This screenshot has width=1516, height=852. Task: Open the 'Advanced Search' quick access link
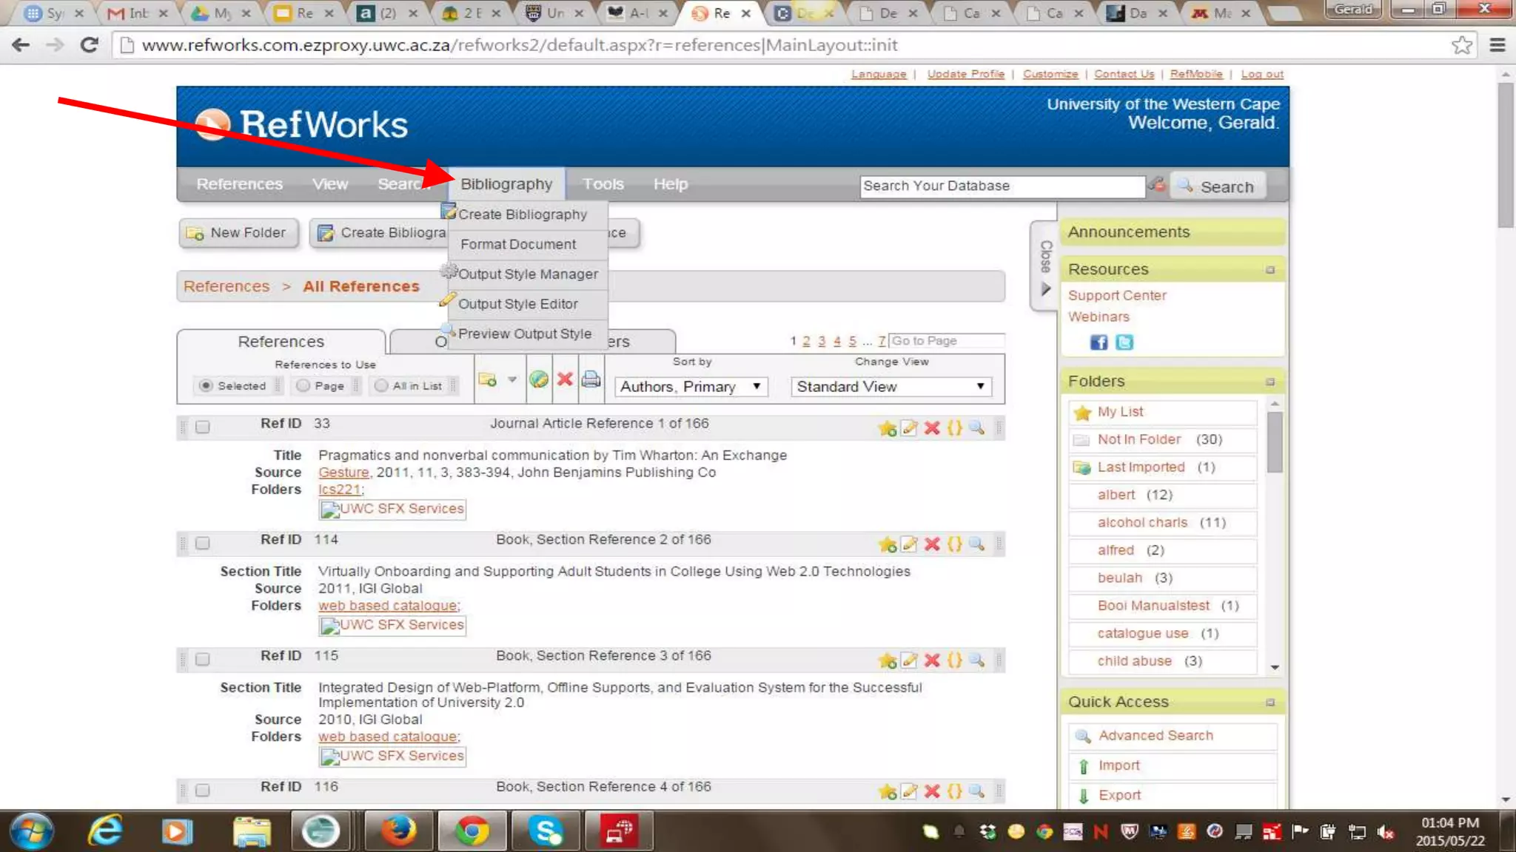pos(1155,736)
